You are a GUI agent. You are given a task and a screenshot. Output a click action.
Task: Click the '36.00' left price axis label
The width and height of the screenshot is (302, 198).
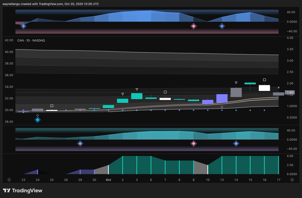[9, 75]
